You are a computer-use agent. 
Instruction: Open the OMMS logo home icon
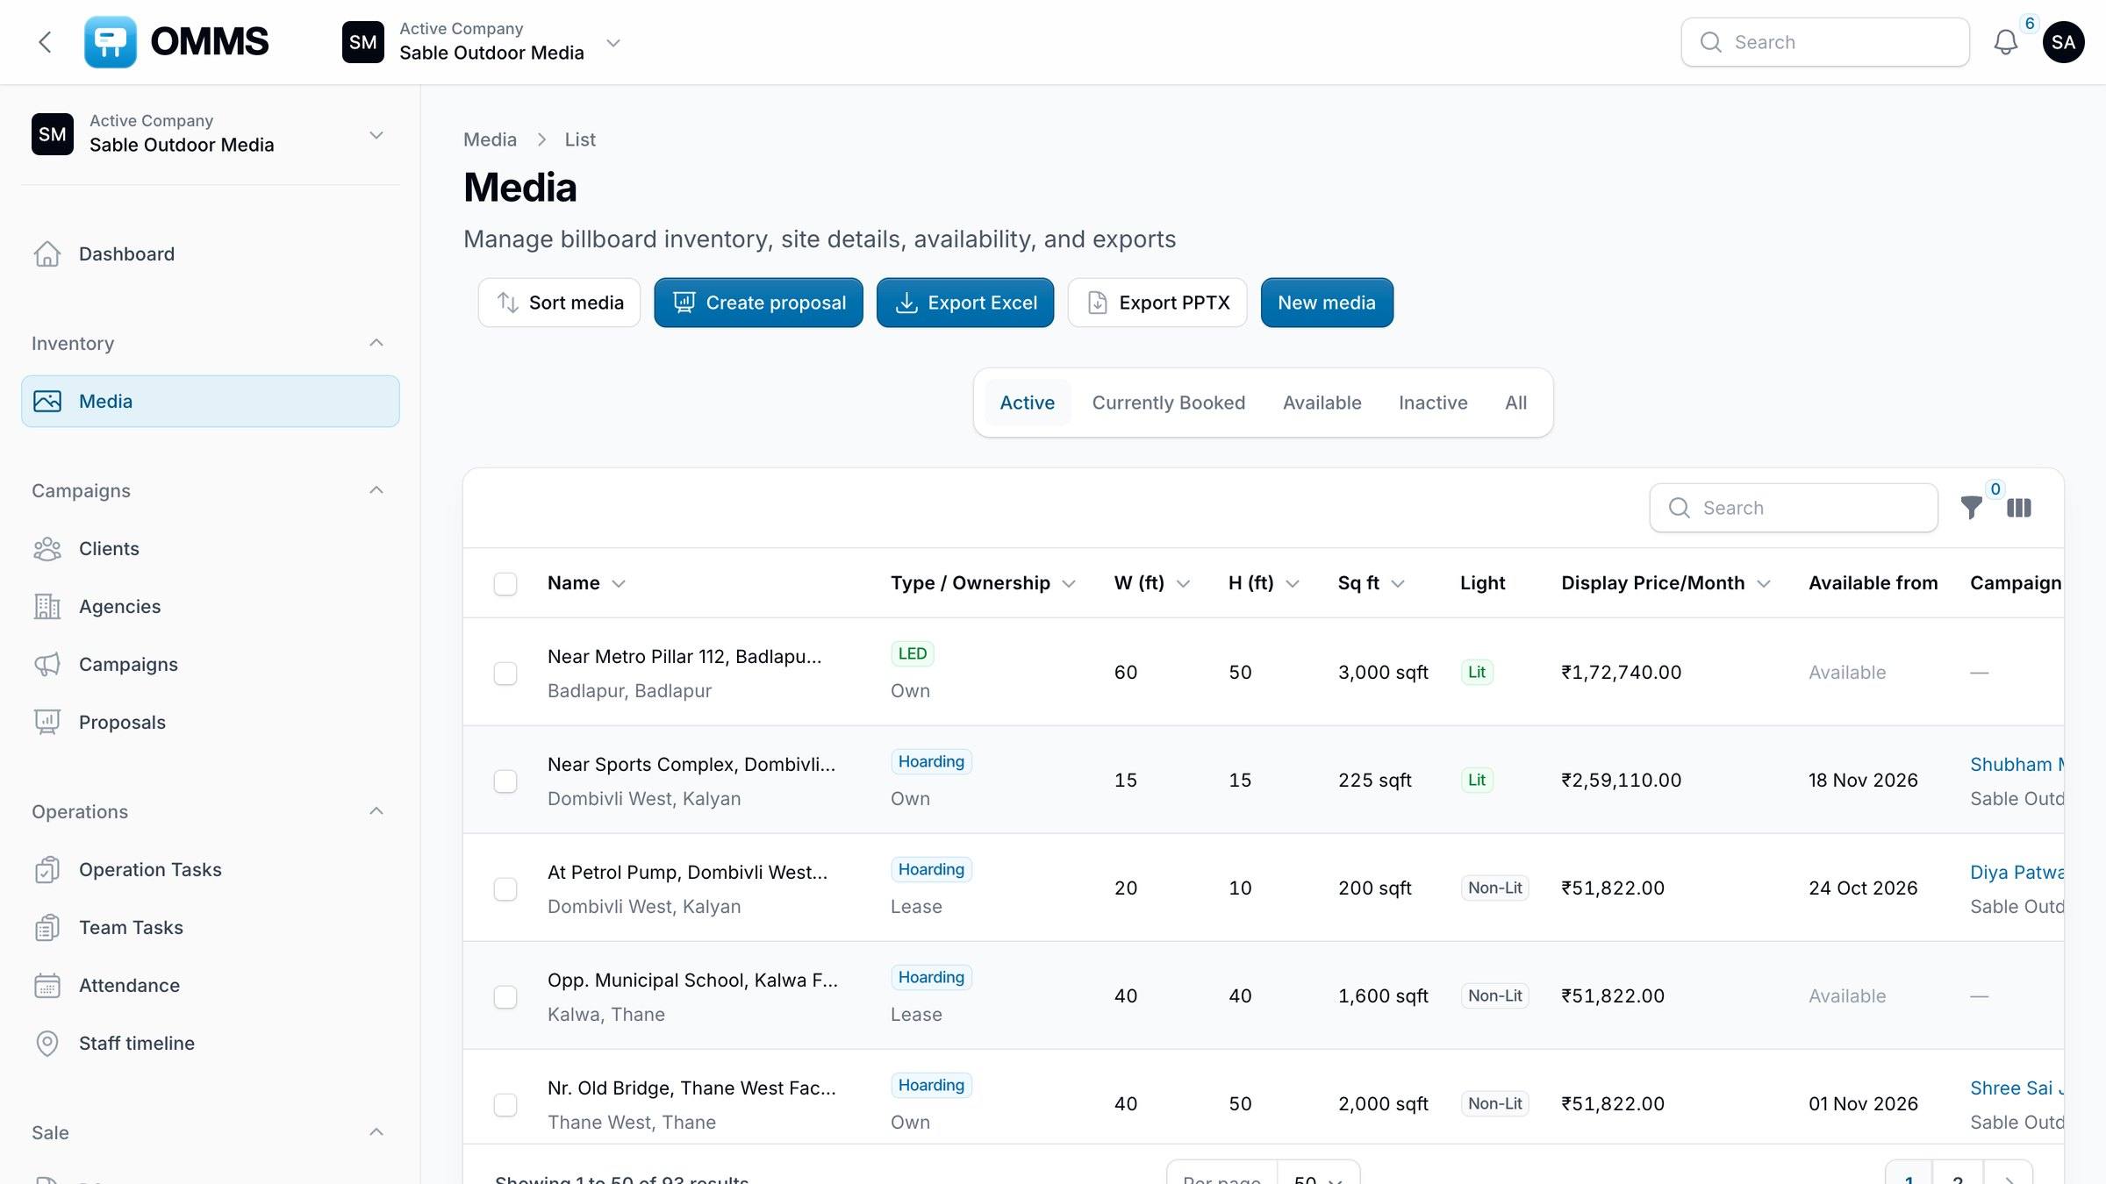tap(111, 42)
